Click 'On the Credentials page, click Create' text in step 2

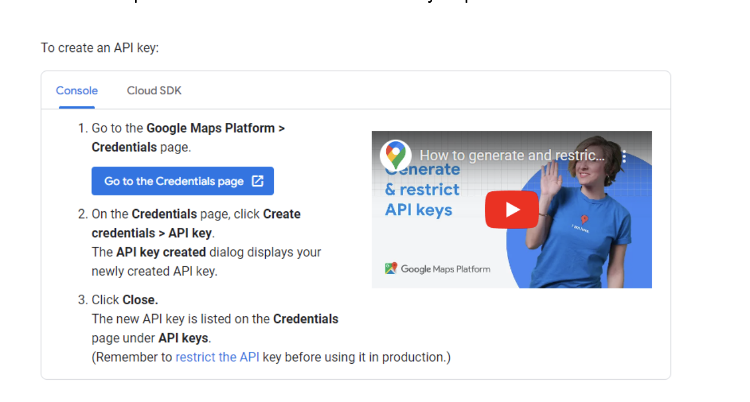(196, 214)
